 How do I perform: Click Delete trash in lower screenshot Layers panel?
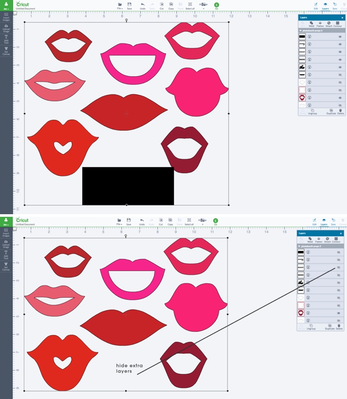339,327
